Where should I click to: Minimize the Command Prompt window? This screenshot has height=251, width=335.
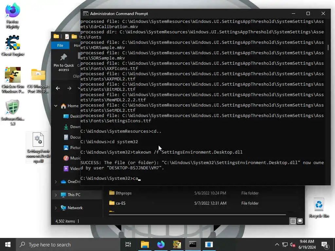coord(293,14)
